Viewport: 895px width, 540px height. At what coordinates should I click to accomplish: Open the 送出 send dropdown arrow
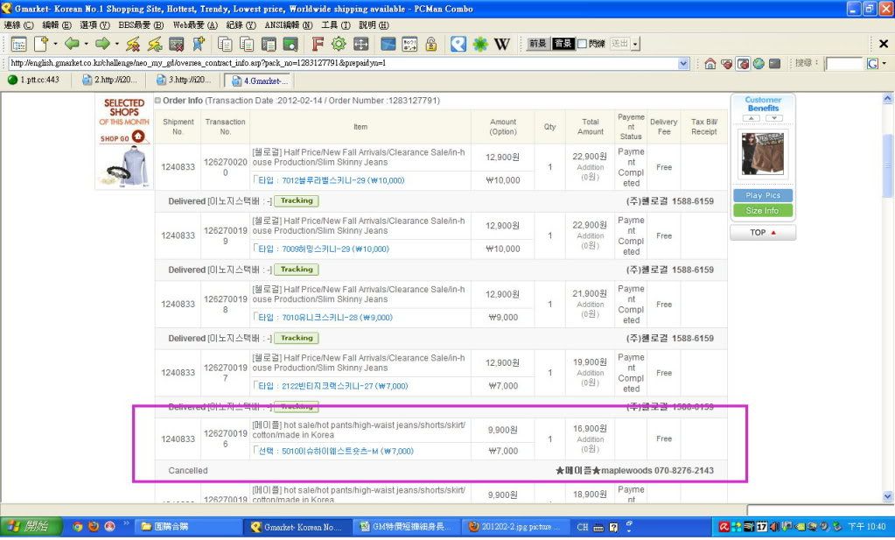(635, 44)
